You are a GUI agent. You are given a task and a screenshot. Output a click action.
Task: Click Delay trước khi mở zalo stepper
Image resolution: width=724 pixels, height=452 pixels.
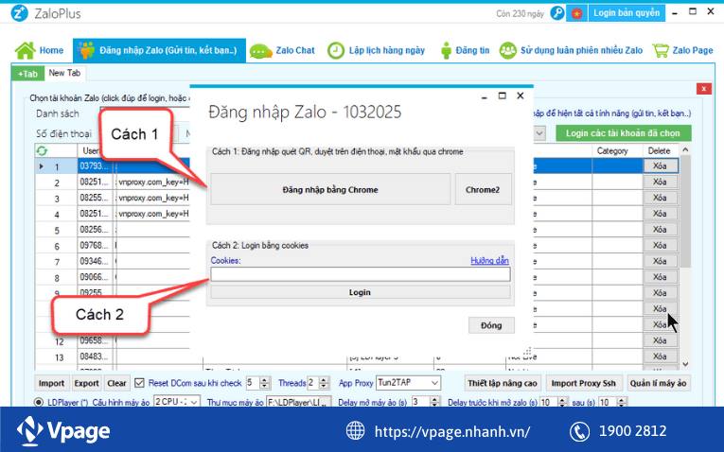click(562, 402)
